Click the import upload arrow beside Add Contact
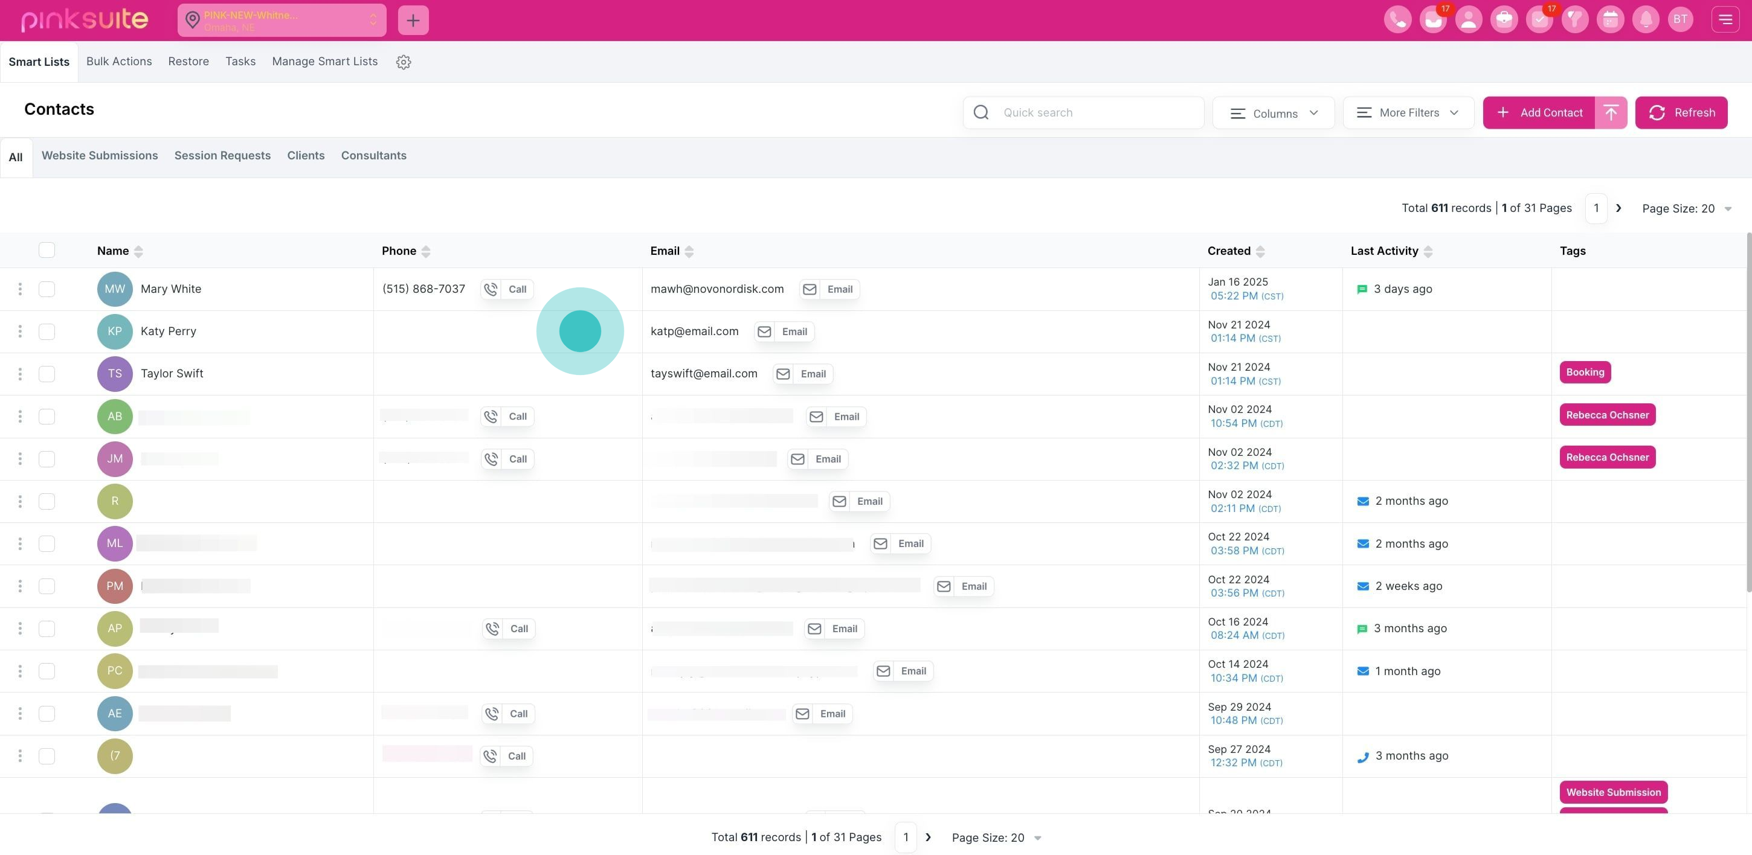 (x=1610, y=113)
